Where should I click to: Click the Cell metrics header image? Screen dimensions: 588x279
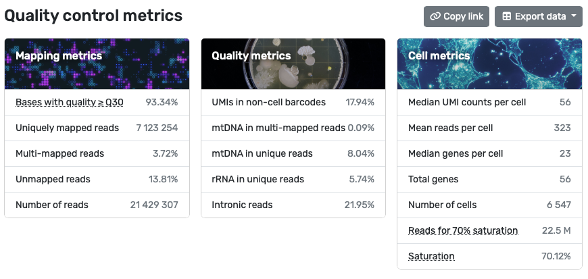coord(489,64)
